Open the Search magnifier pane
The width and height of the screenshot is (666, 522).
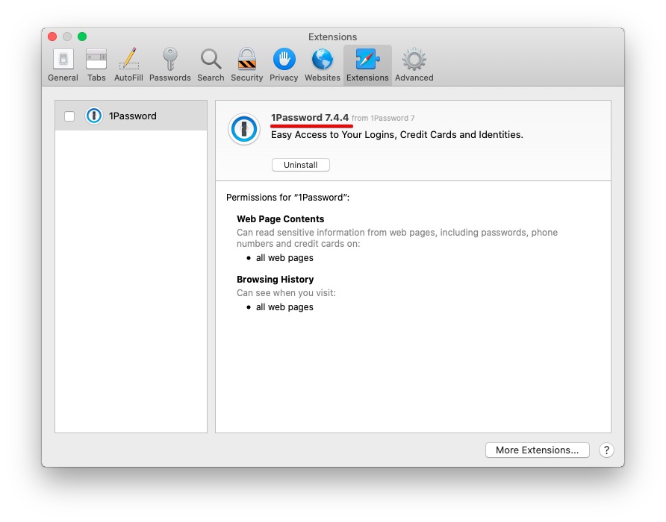211,65
